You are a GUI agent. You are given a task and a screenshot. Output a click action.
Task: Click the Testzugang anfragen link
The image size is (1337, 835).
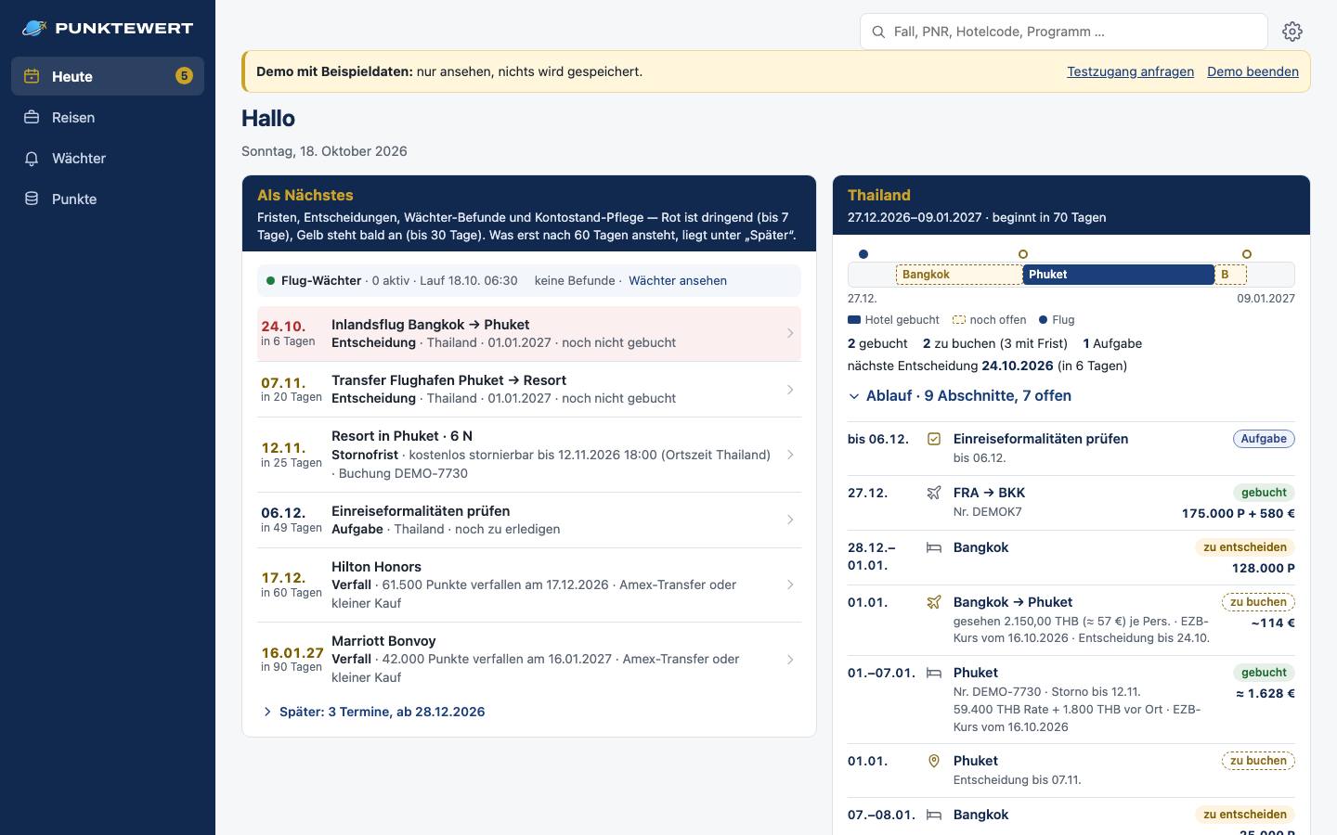coord(1130,71)
